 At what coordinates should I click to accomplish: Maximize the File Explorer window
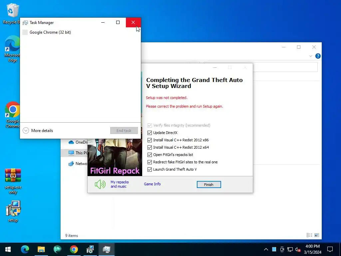point(299,47)
